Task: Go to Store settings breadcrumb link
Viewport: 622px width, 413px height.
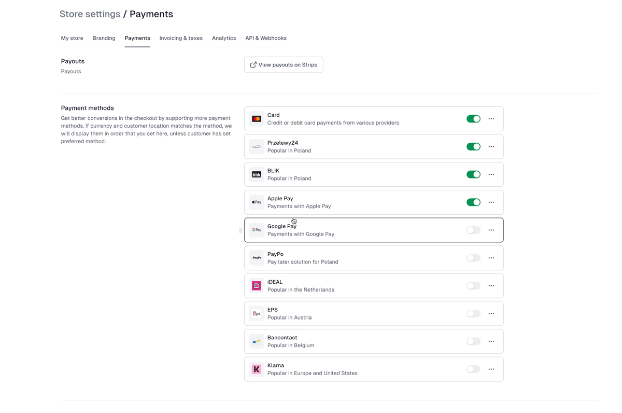Action: pos(90,14)
